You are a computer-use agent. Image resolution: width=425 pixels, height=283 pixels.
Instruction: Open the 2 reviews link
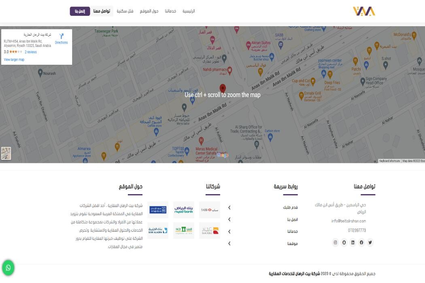point(31,52)
